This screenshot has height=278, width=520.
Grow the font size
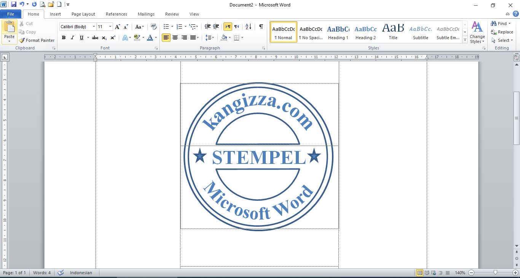(118, 27)
